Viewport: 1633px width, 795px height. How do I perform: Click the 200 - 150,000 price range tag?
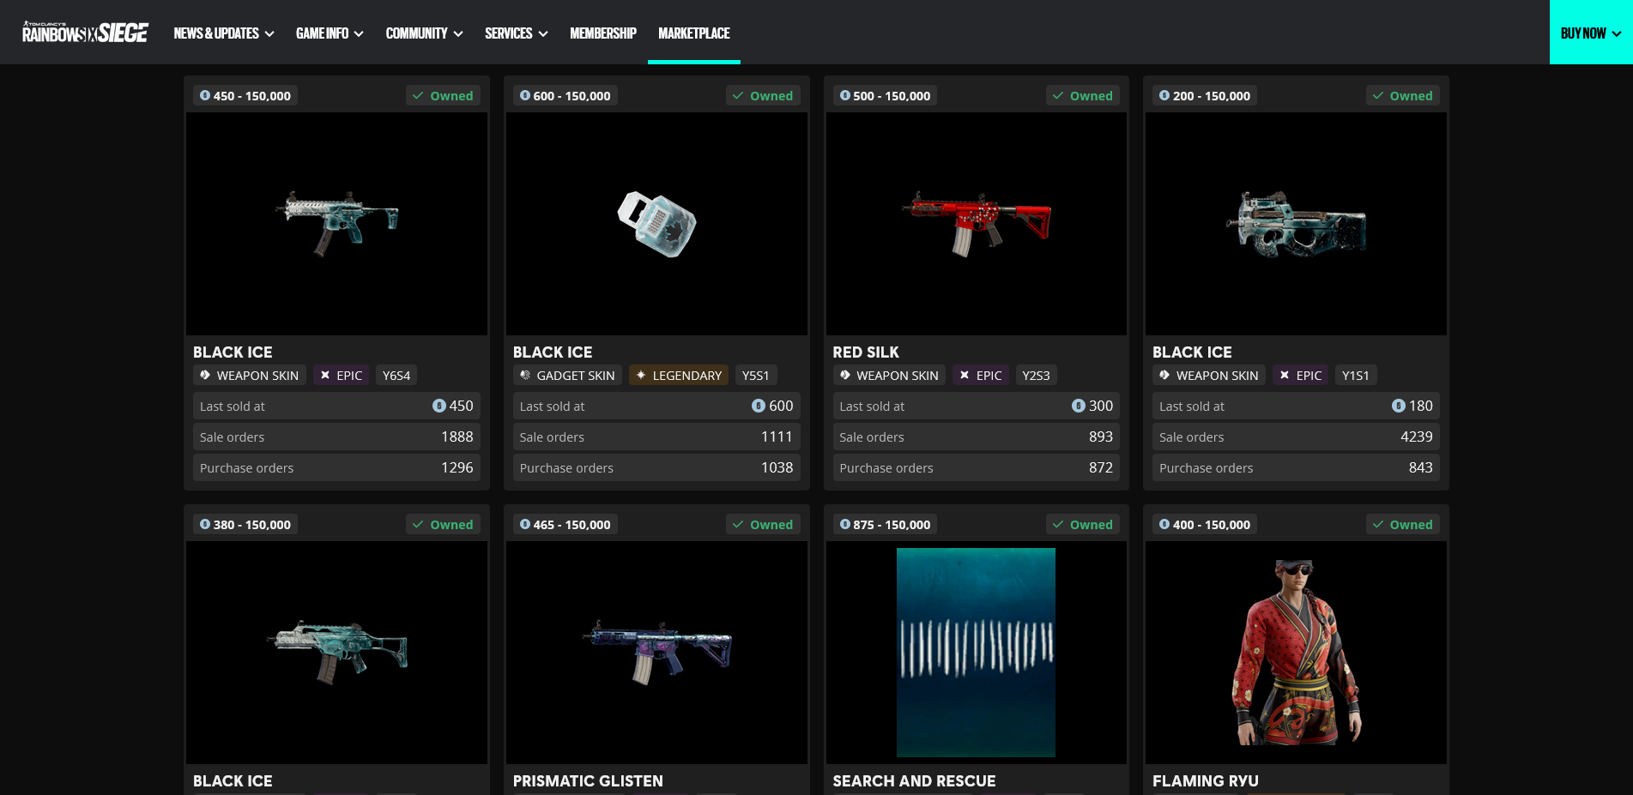1205,95
